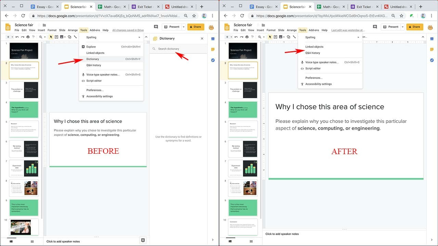Screen dimensions: 438x246
Task: Bookmark page star in AFTER address bar
Action: [401, 16]
